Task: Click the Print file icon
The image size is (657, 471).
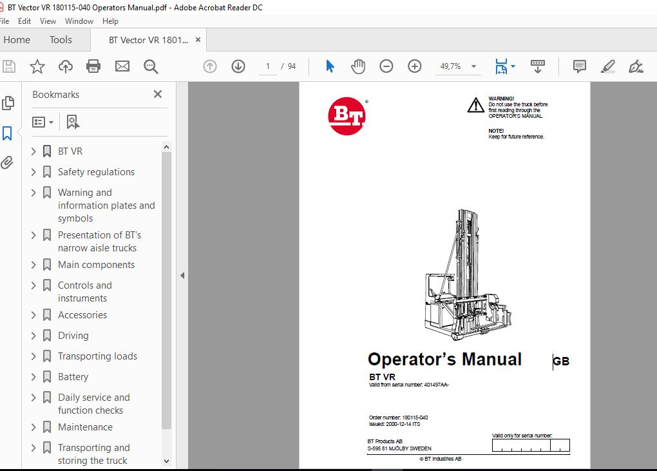Action: [x=93, y=66]
